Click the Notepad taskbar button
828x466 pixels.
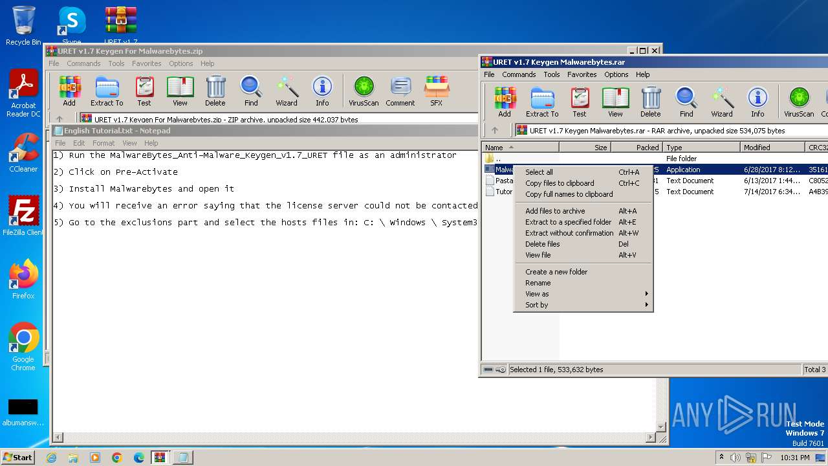pyautogui.click(x=182, y=458)
